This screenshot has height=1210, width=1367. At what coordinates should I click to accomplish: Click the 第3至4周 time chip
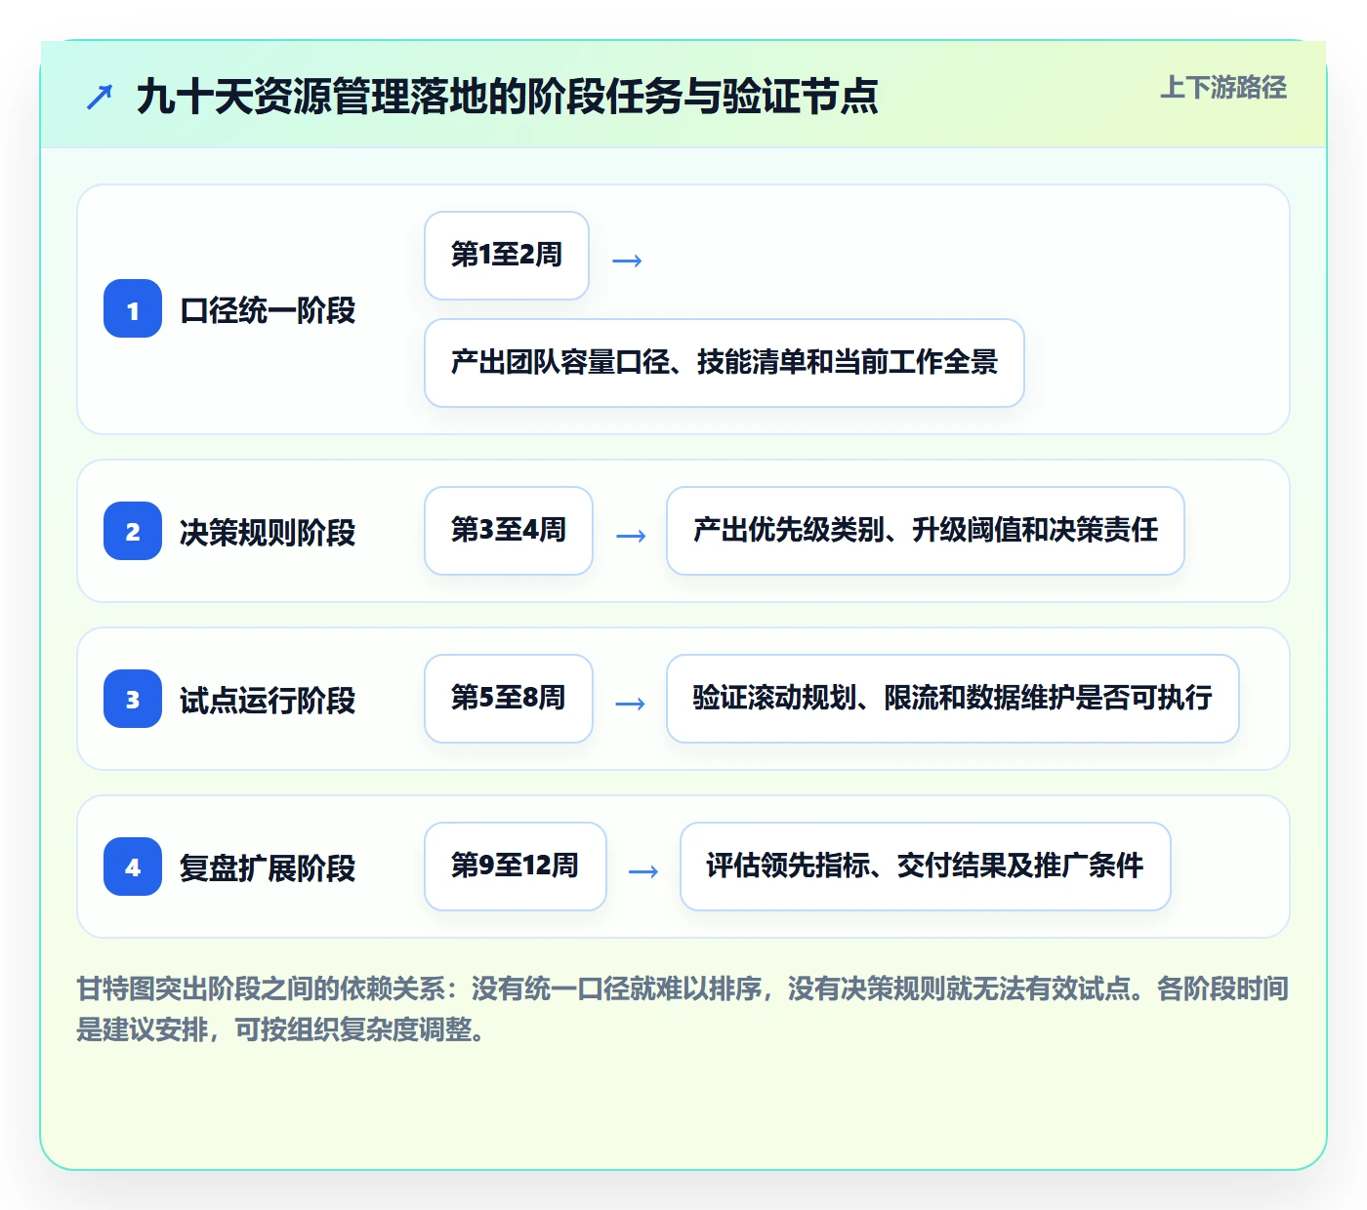[x=509, y=531]
